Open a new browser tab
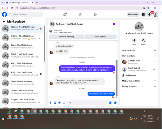The width and height of the screenshot is (162, 129). click(37, 3)
